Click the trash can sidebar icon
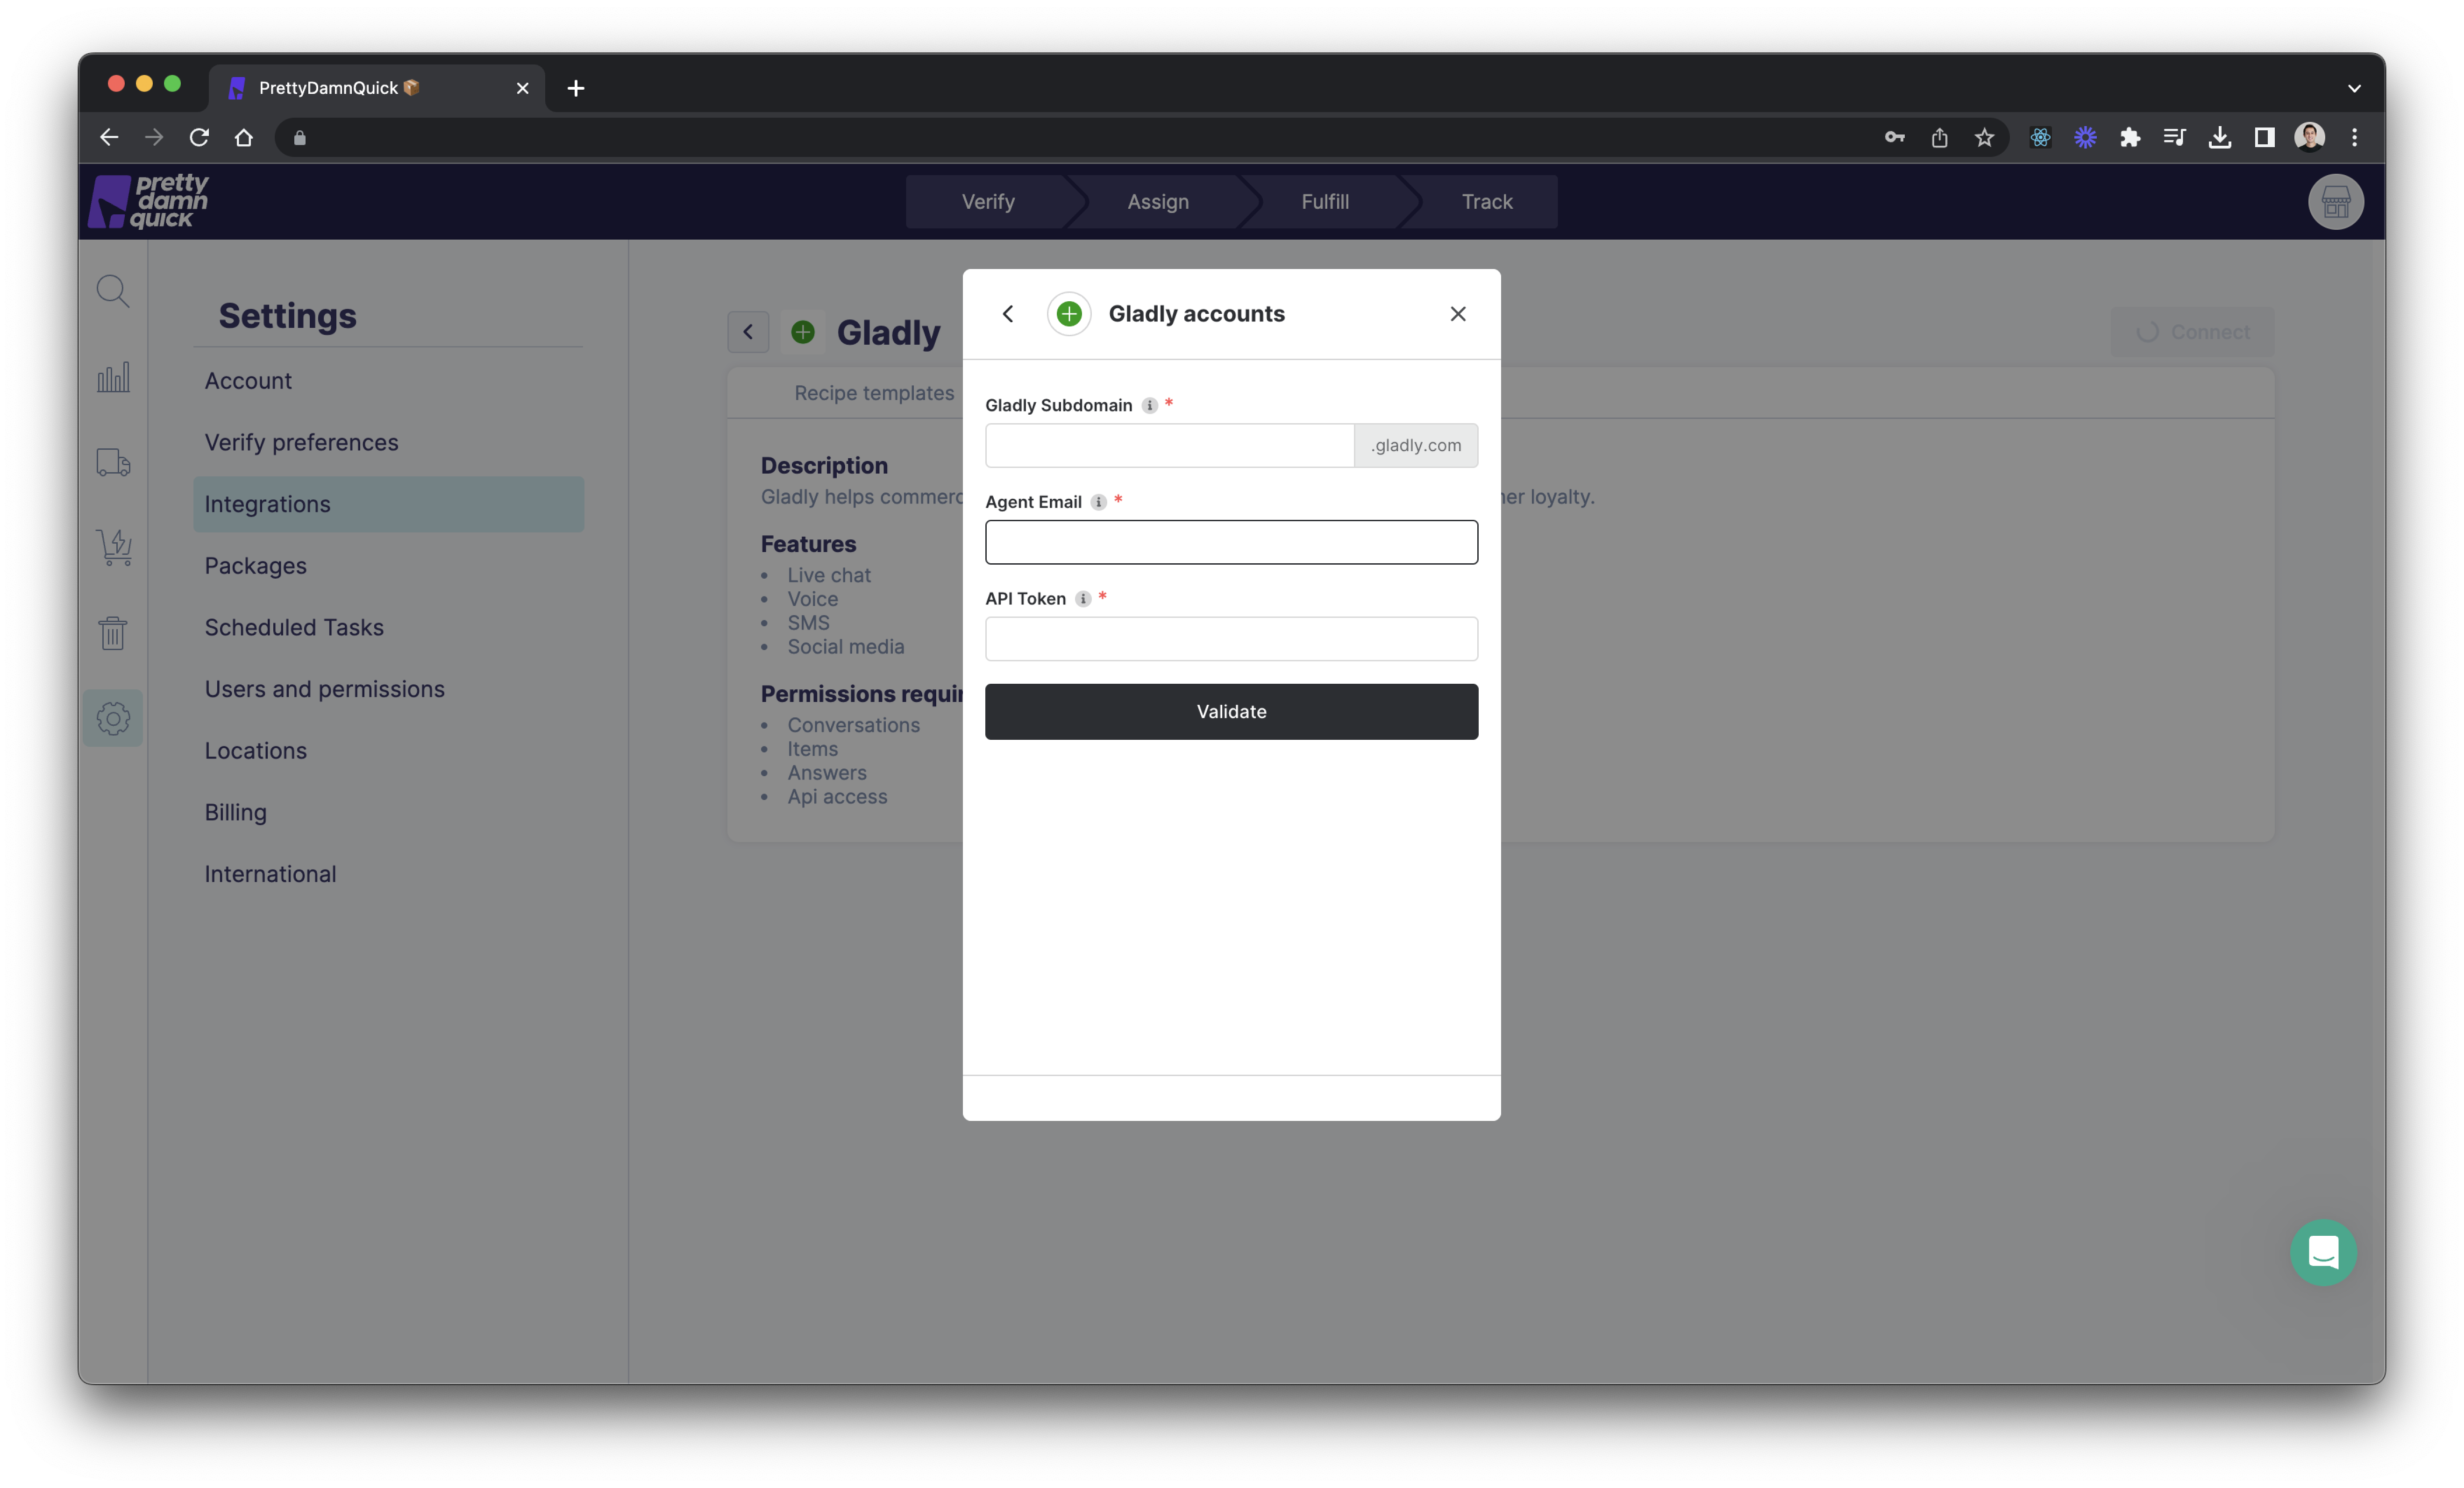The height and width of the screenshot is (1488, 2464). click(x=113, y=632)
